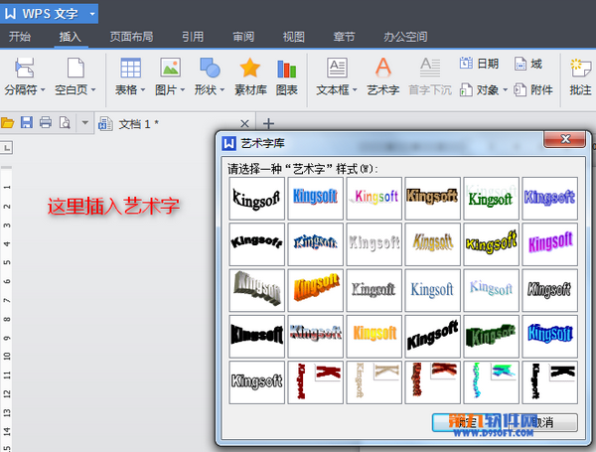Select the blue-red gradient Kingsoft WordArt style
Image resolution: width=596 pixels, height=452 pixels.
316,199
